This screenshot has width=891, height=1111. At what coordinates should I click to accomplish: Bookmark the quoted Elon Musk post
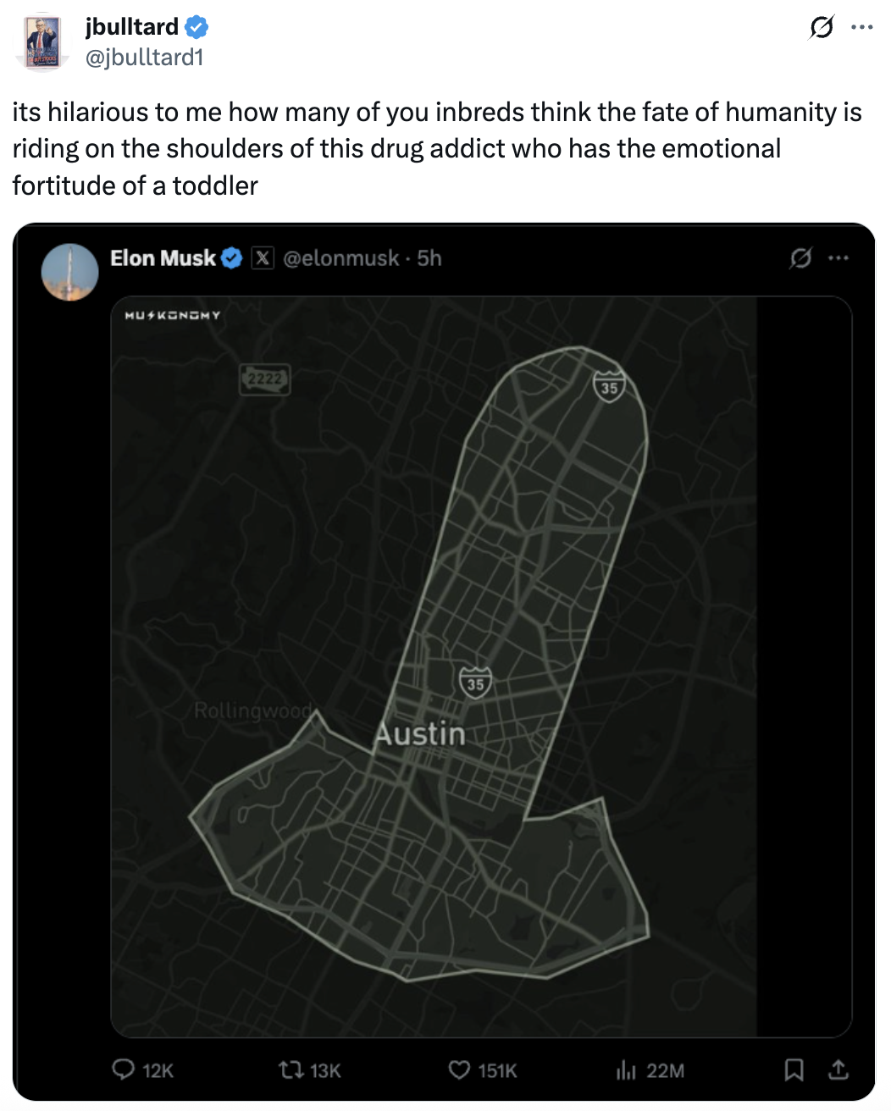tap(794, 1070)
